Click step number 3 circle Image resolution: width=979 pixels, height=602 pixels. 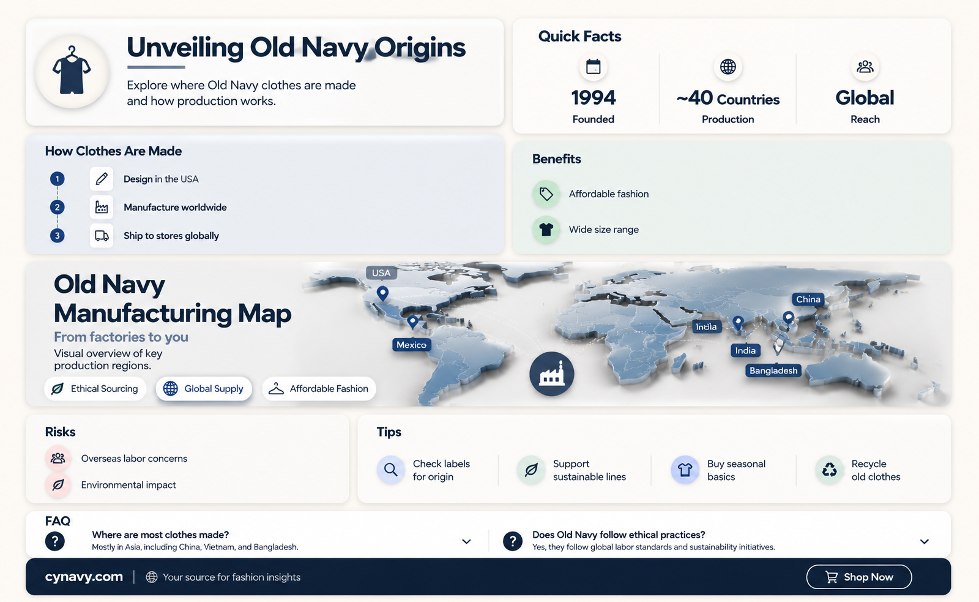pos(58,235)
